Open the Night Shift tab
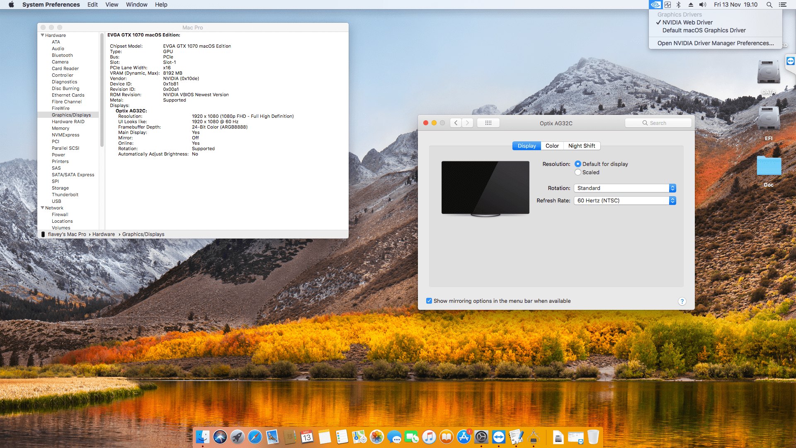The height and width of the screenshot is (448, 796). coord(581,146)
